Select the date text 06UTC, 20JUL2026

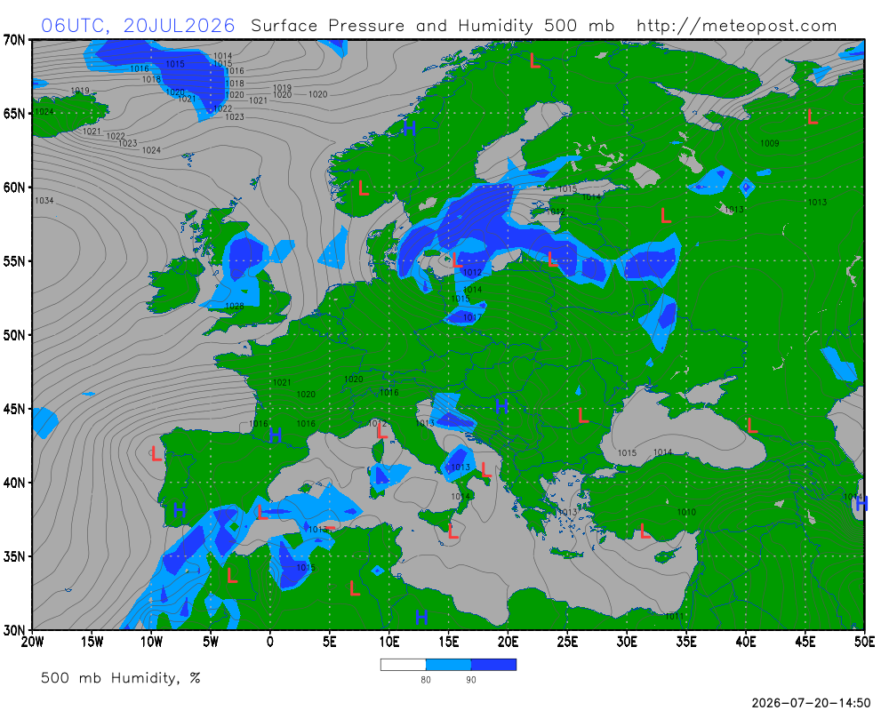point(138,26)
